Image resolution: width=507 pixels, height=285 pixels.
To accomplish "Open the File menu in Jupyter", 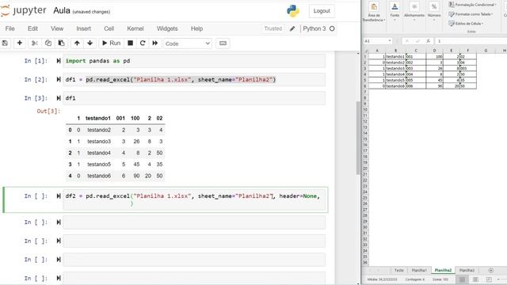I will (x=10, y=28).
